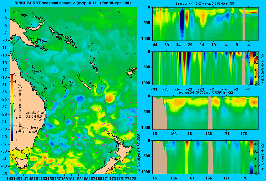Click the 't section (avg: 0.316) lon=155' title
Viewport: 266px width, 181px height.
tap(206, 3)
